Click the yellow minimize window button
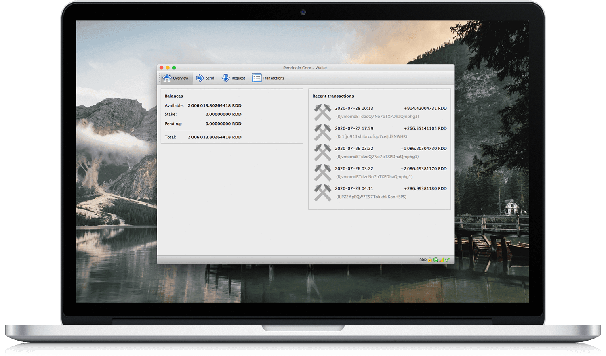Viewport: 606px width, 356px height. tap(168, 68)
